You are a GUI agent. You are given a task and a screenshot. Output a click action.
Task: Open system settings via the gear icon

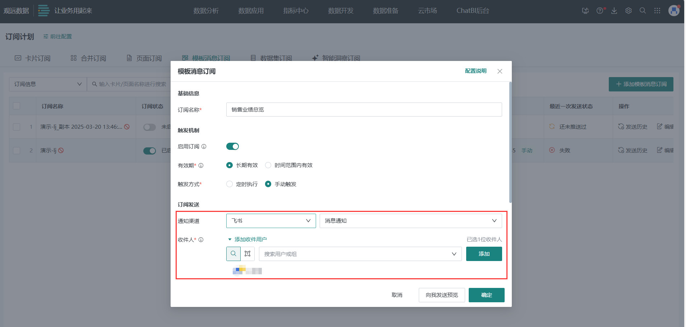pos(628,11)
